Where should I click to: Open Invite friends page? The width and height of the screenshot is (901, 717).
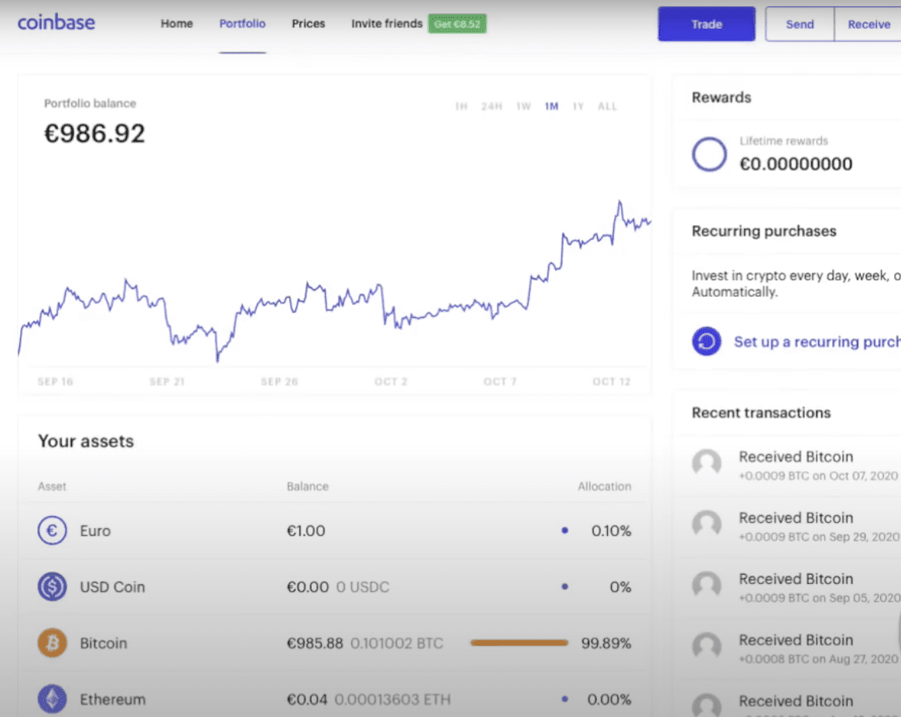tap(387, 23)
